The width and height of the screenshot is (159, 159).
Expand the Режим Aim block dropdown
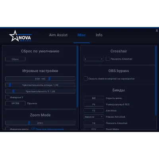(94, 117)
